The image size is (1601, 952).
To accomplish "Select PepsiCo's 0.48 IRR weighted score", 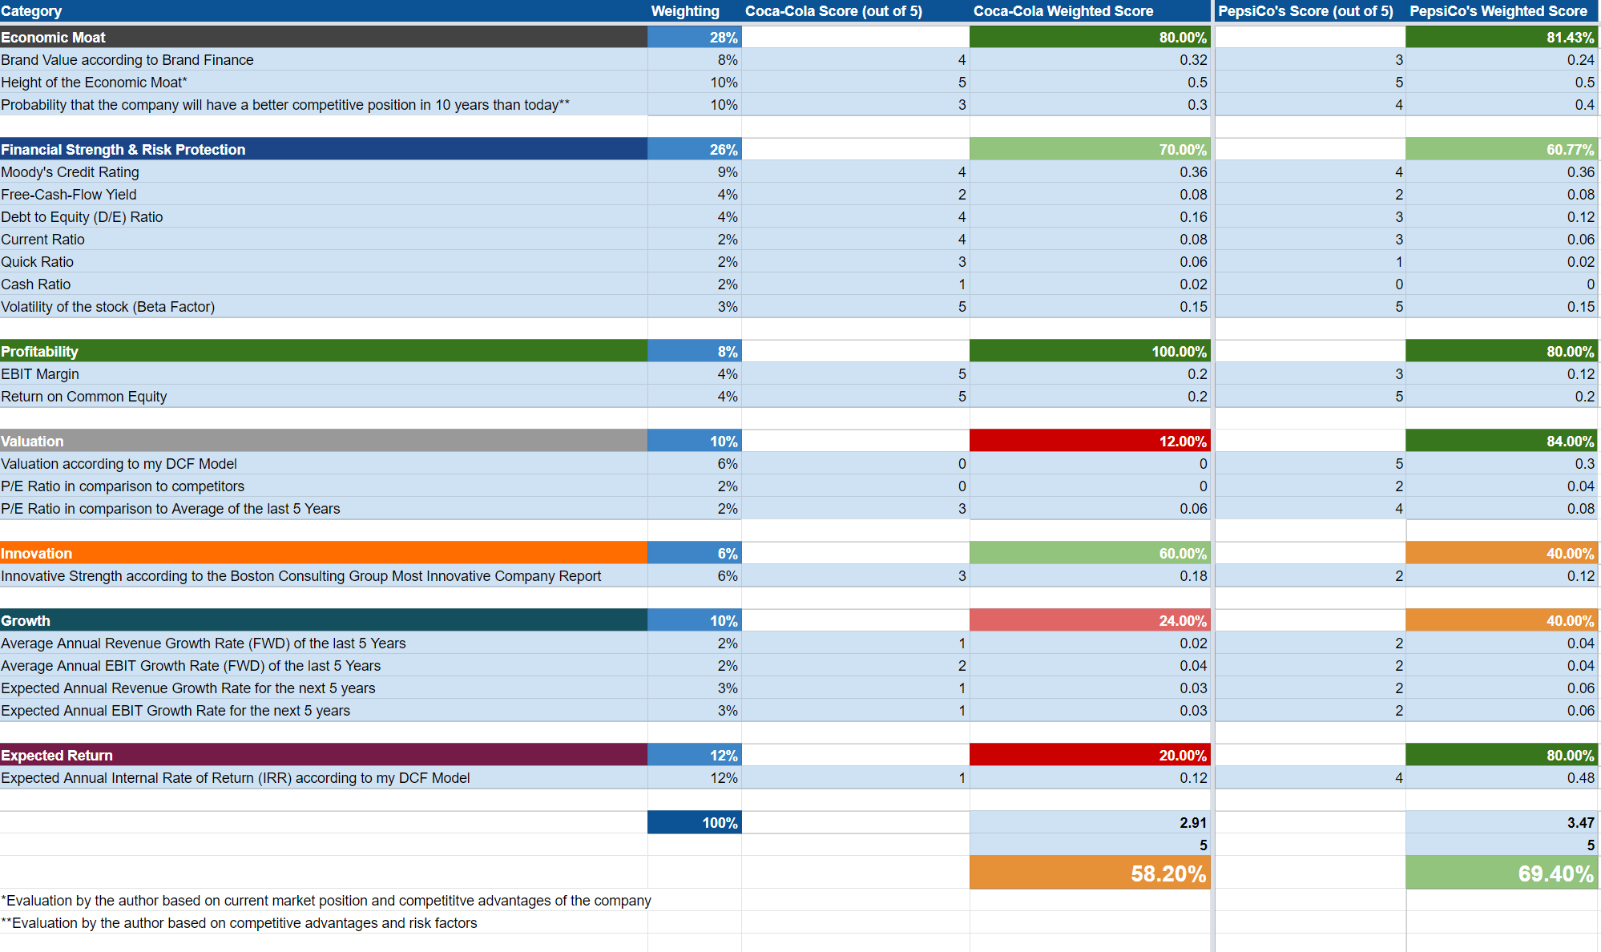I will (x=1502, y=777).
